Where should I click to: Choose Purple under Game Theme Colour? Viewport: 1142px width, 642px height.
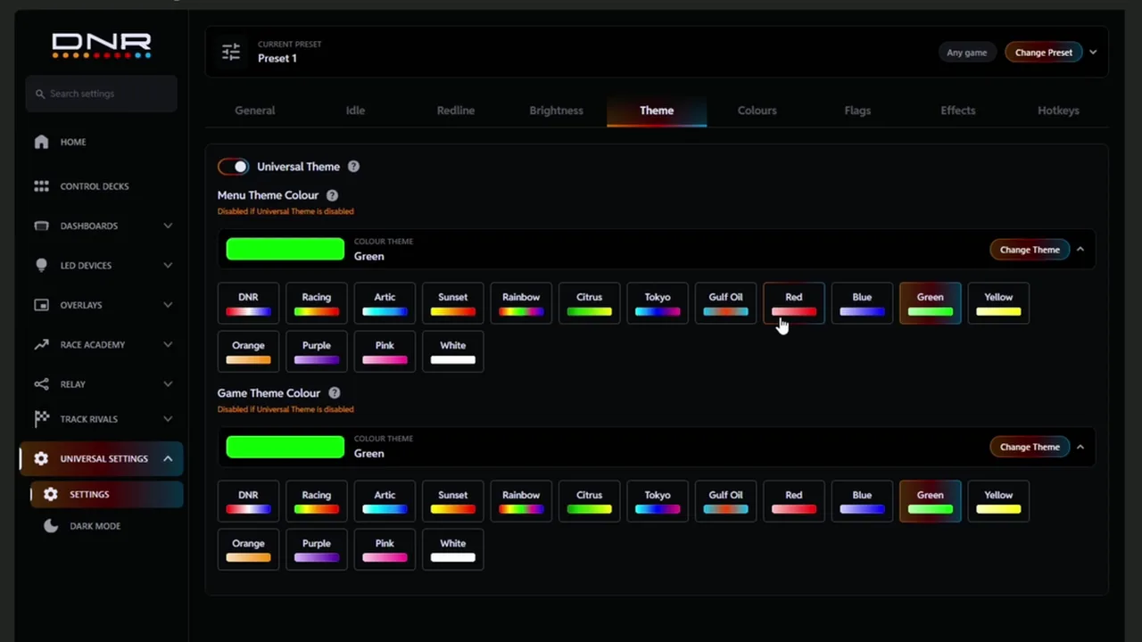[x=317, y=549]
